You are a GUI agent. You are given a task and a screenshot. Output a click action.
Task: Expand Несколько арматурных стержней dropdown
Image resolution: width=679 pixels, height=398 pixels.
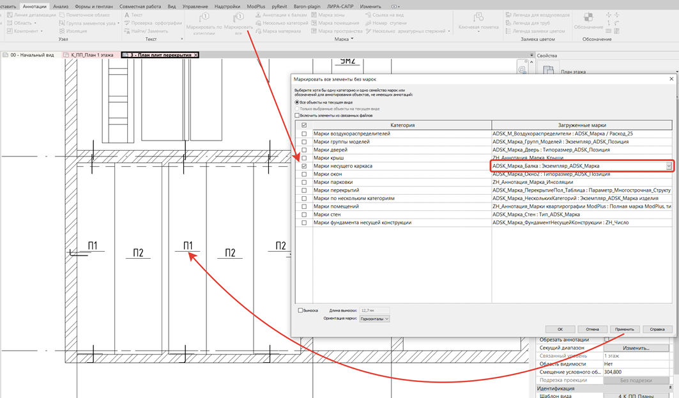(x=448, y=31)
